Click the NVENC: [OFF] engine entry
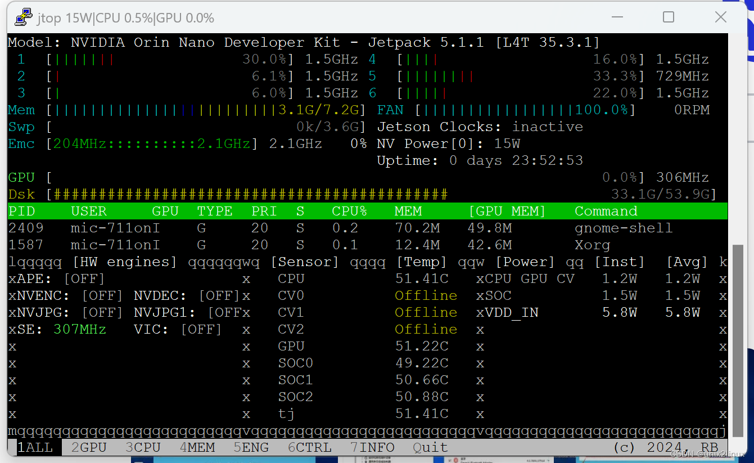 tap(70, 295)
